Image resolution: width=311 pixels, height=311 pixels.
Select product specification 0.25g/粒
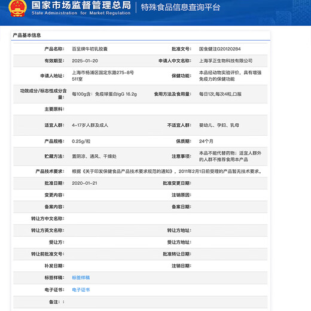[x=81, y=141]
